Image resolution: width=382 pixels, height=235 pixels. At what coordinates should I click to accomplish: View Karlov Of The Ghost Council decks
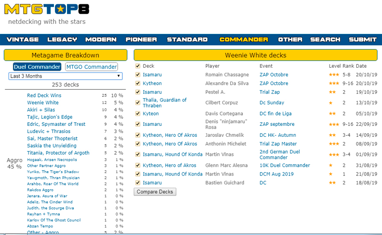[54, 220]
